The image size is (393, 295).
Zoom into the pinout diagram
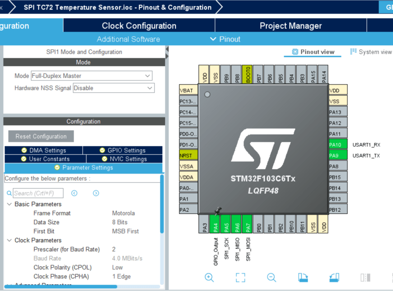tap(209, 277)
